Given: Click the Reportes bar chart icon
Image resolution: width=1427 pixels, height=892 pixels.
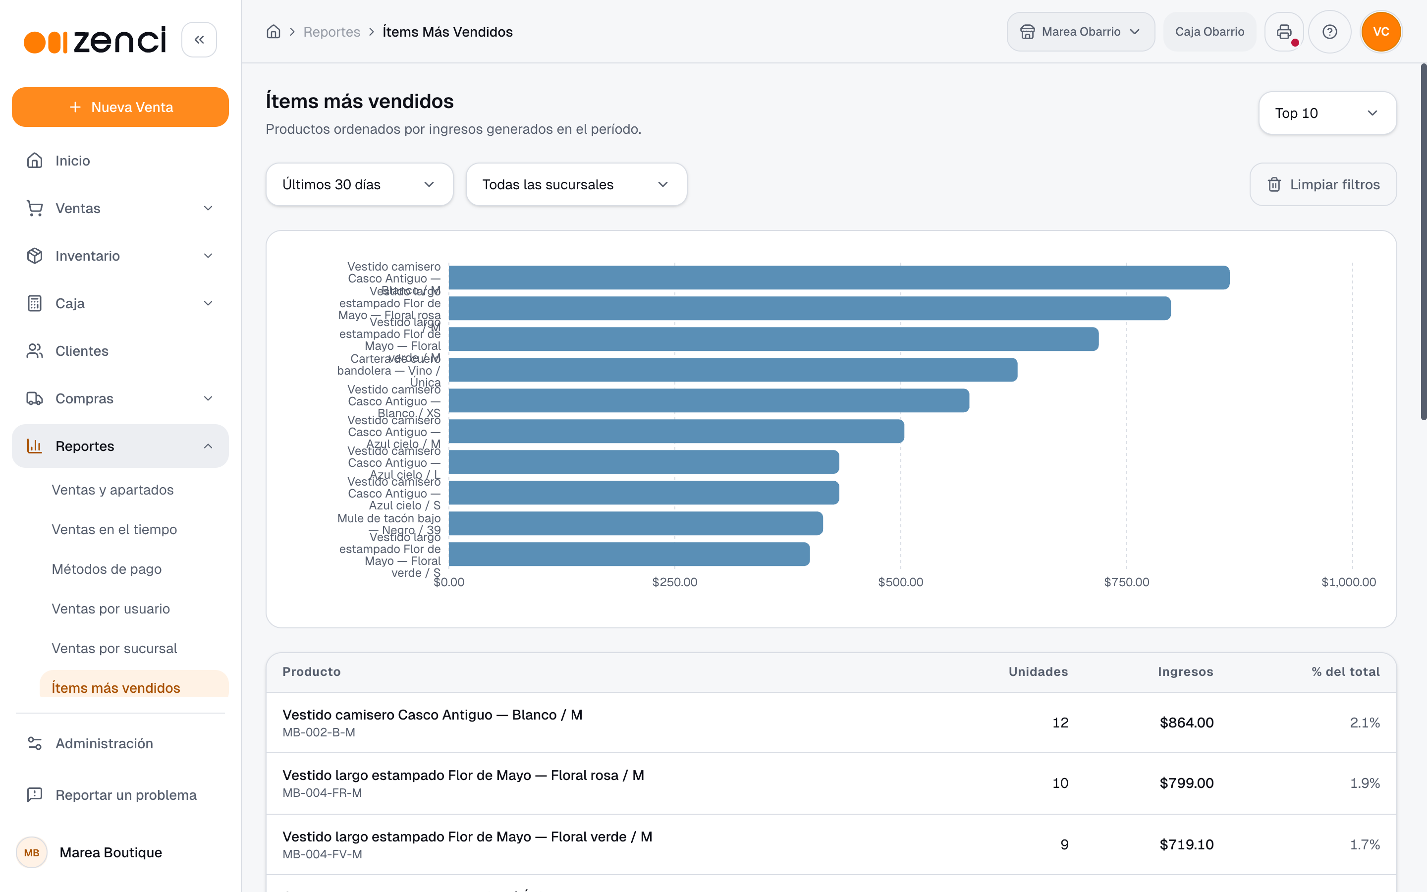Looking at the screenshot, I should click(x=35, y=446).
